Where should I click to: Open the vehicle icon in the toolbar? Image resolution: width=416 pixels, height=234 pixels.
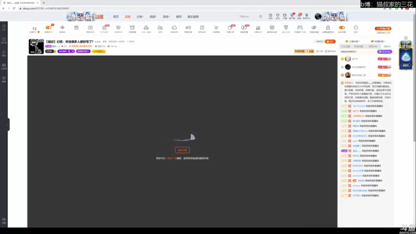(x=146, y=28)
